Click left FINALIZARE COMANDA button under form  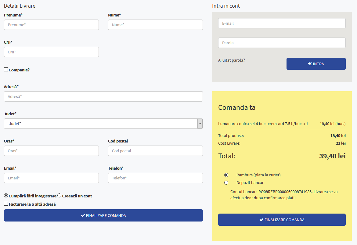[x=103, y=215]
